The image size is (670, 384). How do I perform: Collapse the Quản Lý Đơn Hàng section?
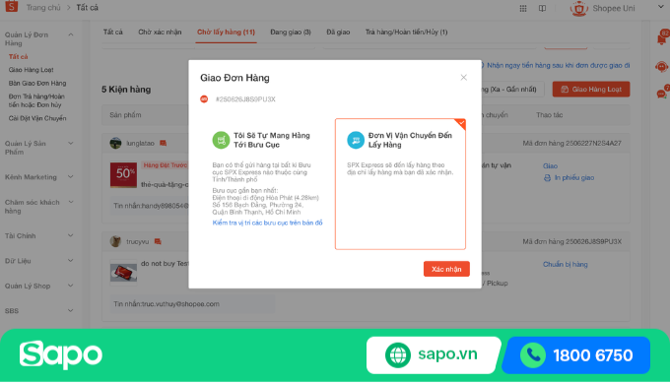click(71, 34)
